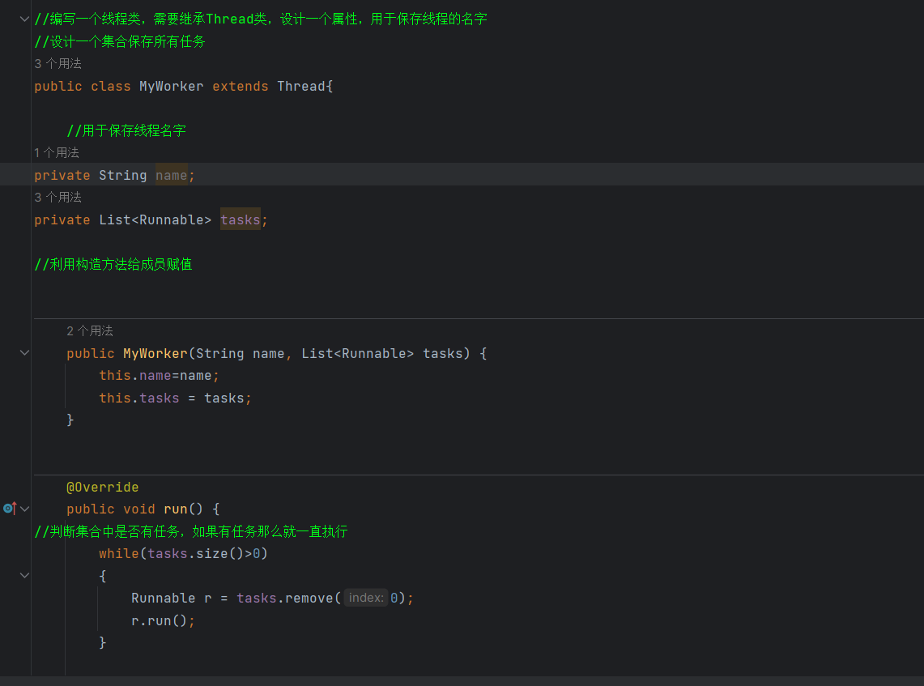Image resolution: width=924 pixels, height=686 pixels.
Task: Click Thread in the extends clause
Action: point(301,86)
